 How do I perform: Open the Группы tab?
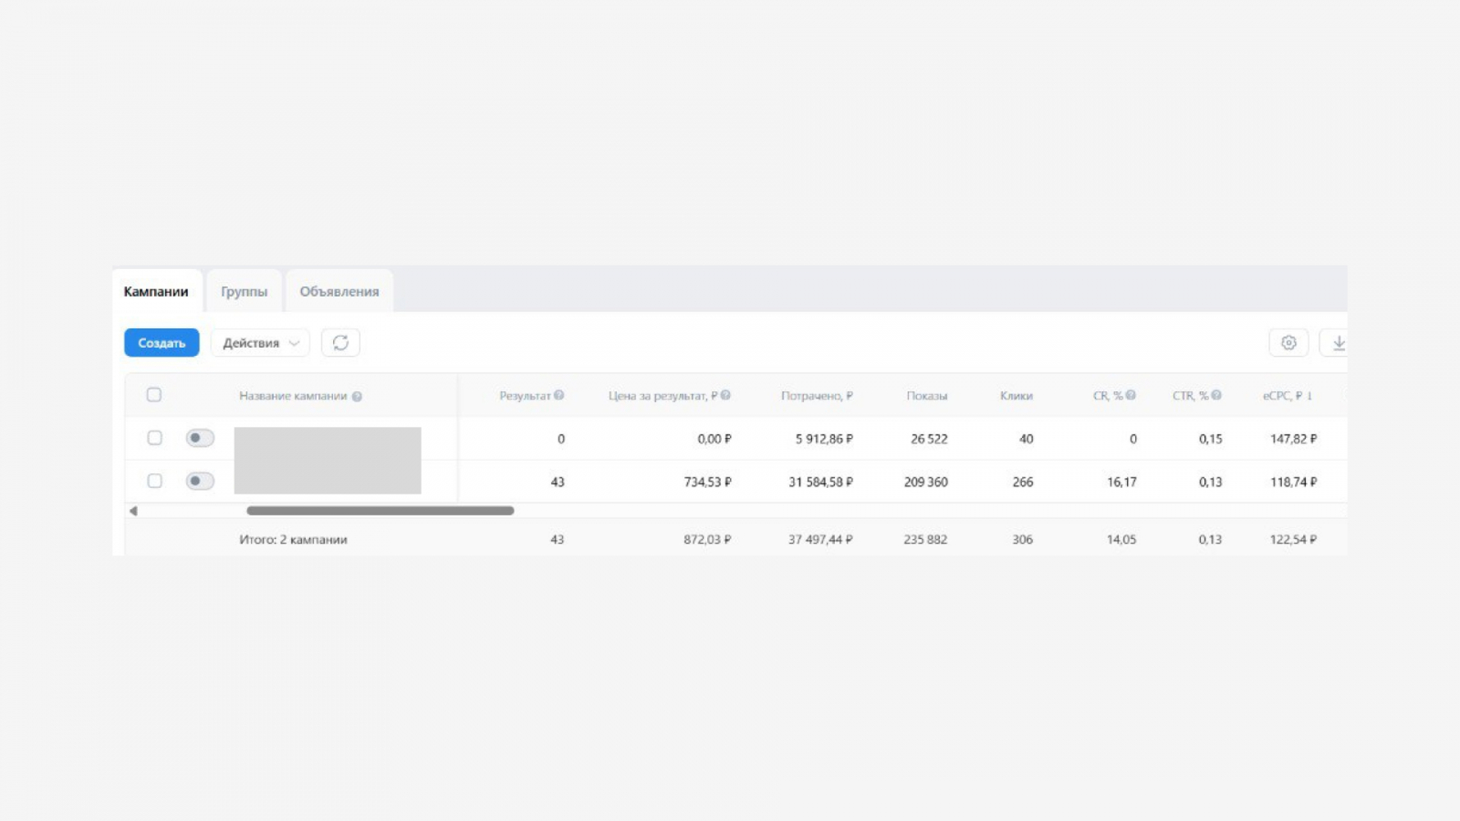[x=244, y=292]
